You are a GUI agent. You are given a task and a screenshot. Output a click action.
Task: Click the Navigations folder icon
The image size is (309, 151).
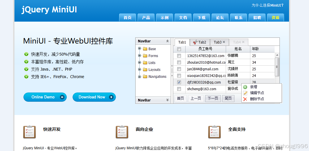point(145,76)
